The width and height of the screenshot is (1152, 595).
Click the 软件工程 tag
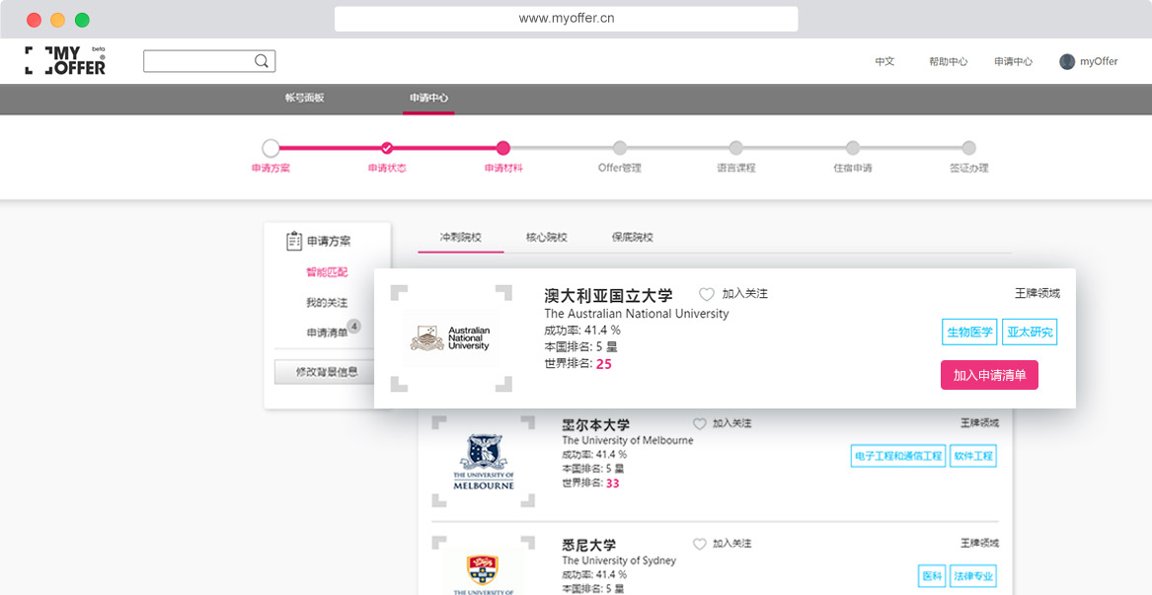[x=973, y=456]
